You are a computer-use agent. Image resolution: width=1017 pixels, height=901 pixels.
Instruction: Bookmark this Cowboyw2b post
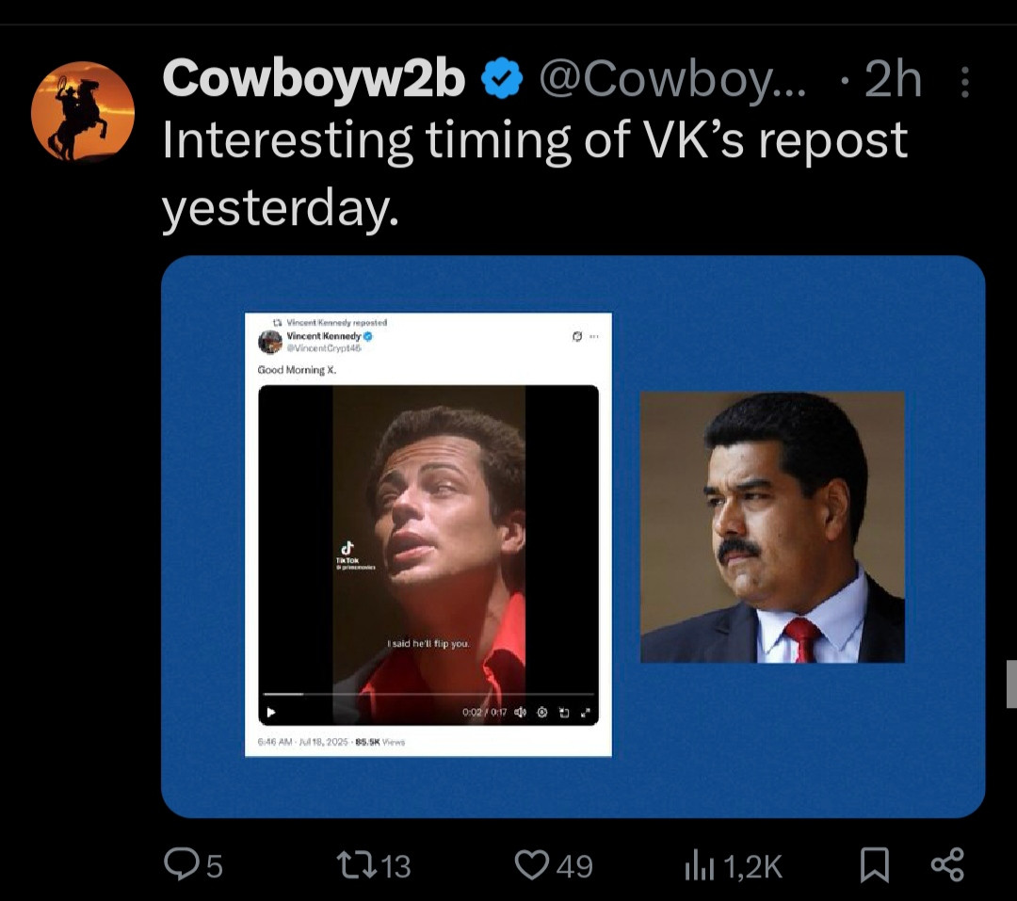tap(874, 864)
